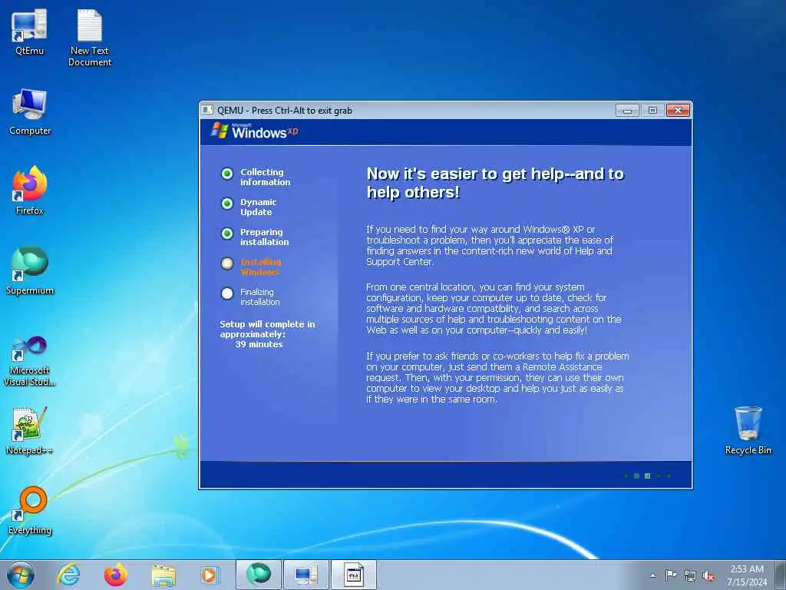Open Windows Explorer folder from the taskbar
The image size is (786, 590).
pyautogui.click(x=163, y=575)
